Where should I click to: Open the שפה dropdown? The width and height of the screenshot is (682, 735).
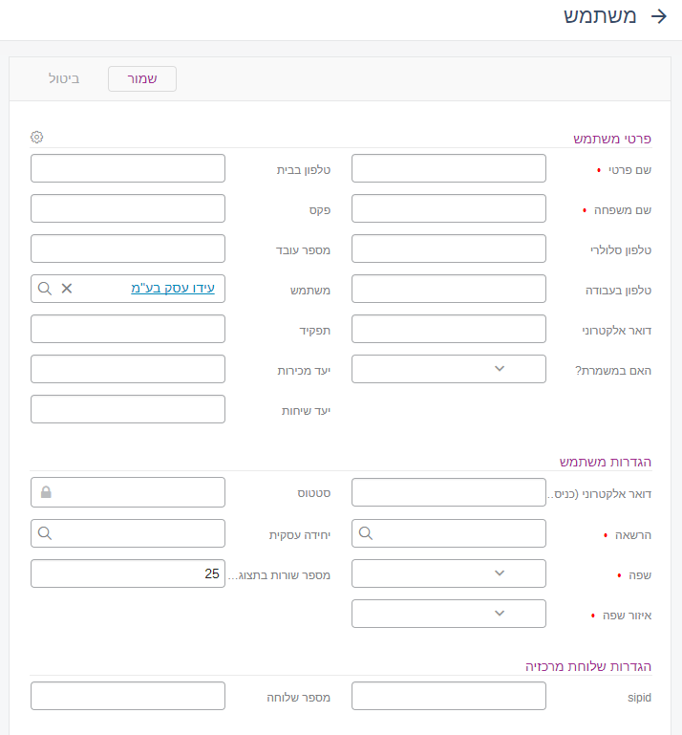[x=449, y=573]
